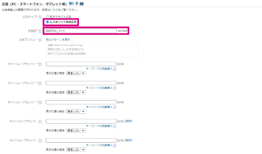Screen dimensions: 262x154
Task: Select the 拡大テキスト広告 radio button
Action: point(47,16)
